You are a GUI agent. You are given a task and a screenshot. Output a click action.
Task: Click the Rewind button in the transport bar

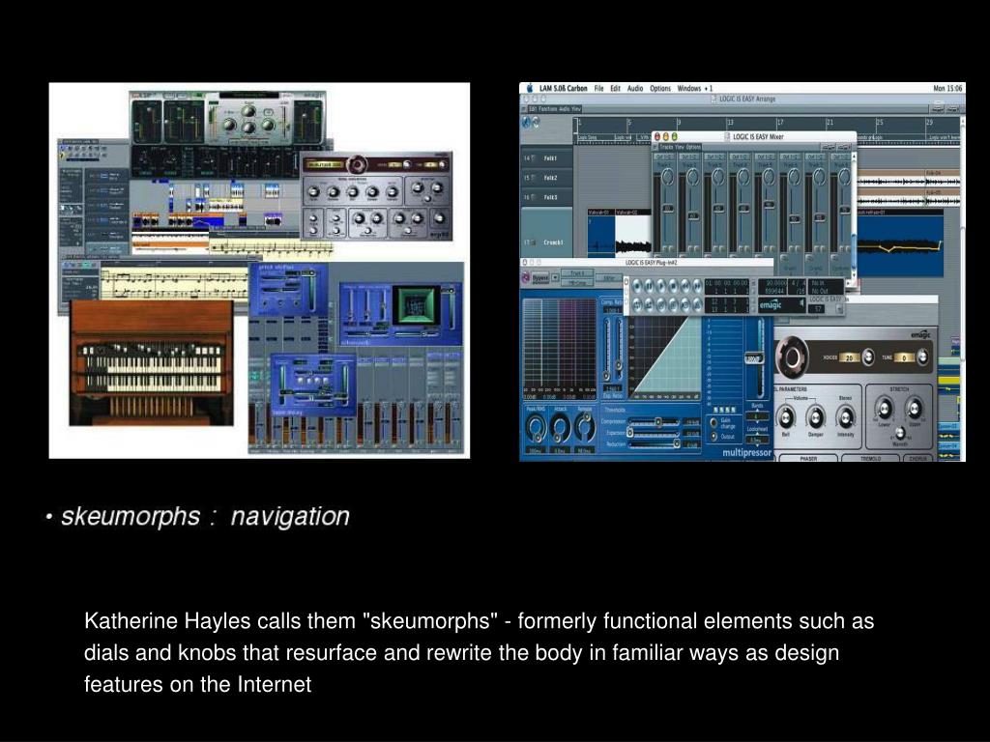tap(685, 285)
